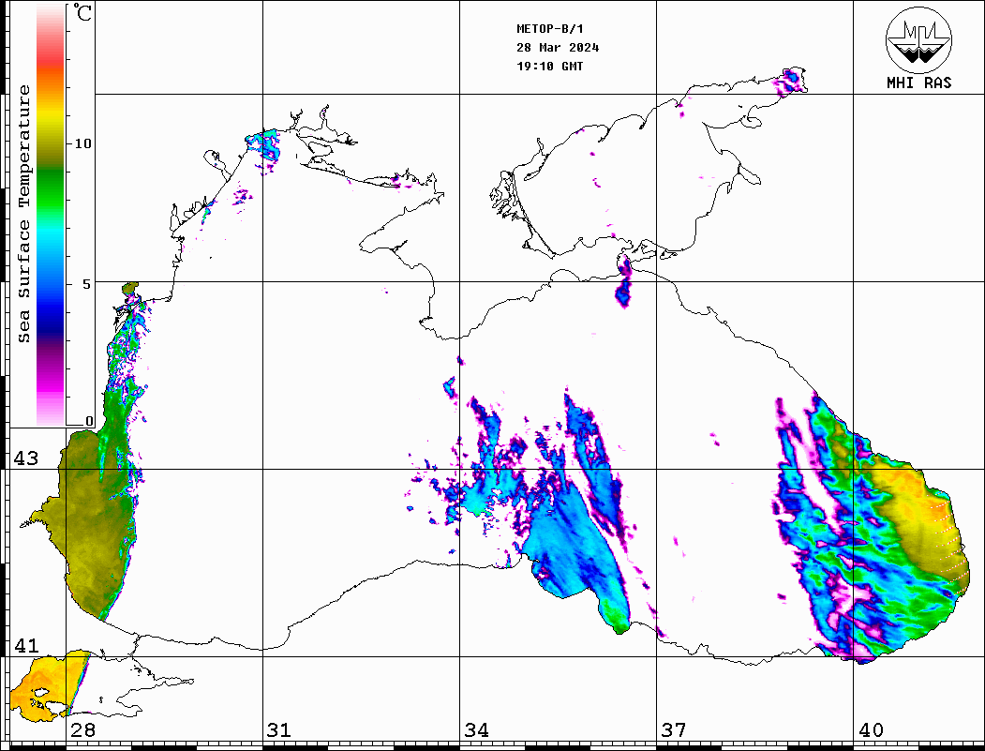Click the longitude label 40

(x=871, y=730)
